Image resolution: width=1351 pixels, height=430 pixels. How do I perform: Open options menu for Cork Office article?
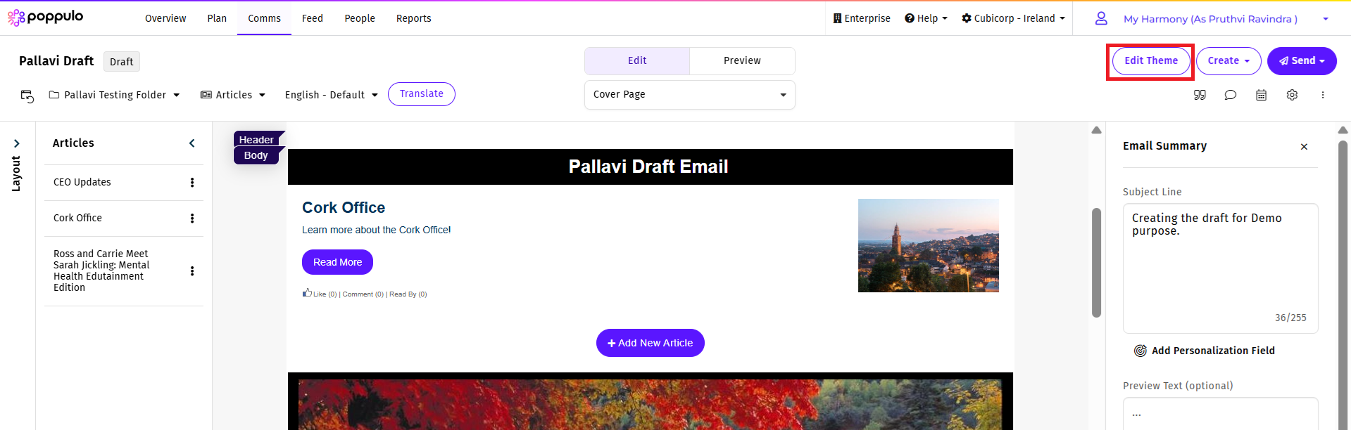pyautogui.click(x=192, y=219)
